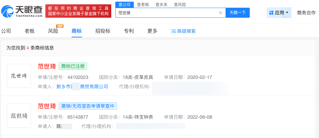The width and height of the screenshot is (319, 138).
Task: Click the 撤销/无效宣告申请审查中 status tag
Action: (88, 106)
